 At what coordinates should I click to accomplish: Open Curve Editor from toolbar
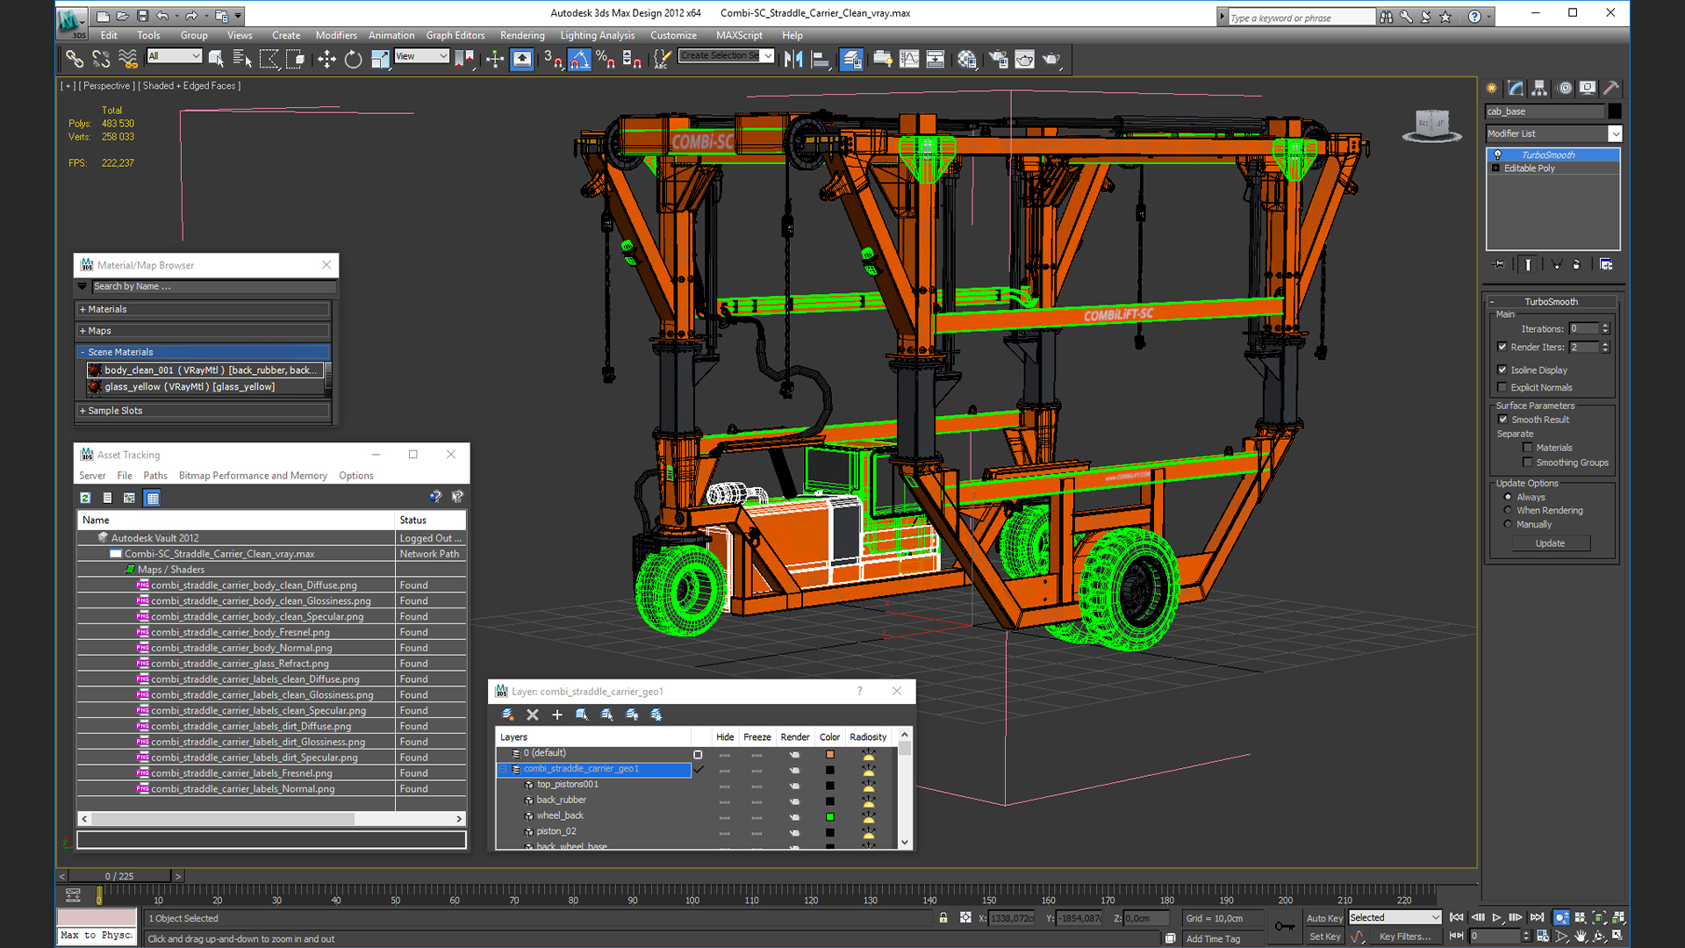point(909,59)
